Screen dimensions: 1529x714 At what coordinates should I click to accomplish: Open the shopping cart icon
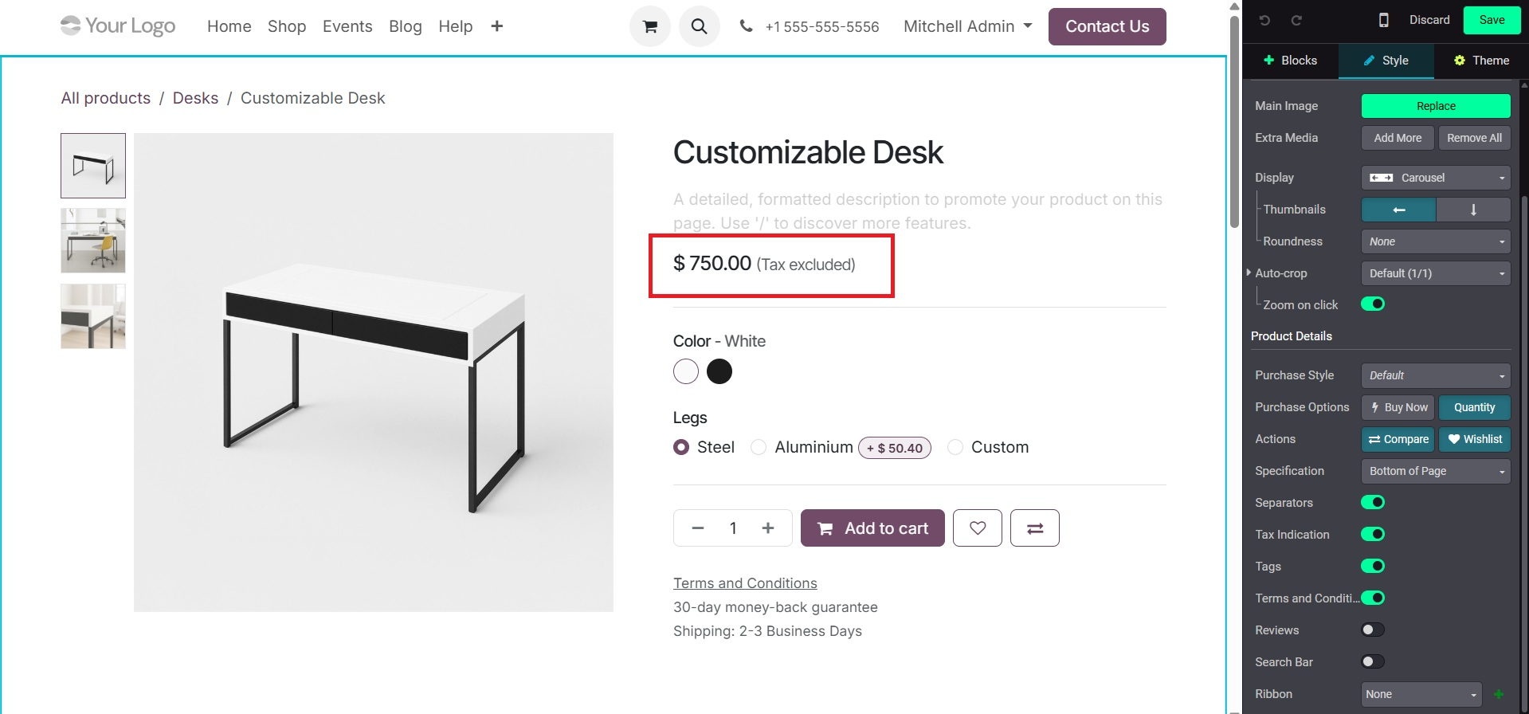[x=650, y=26]
